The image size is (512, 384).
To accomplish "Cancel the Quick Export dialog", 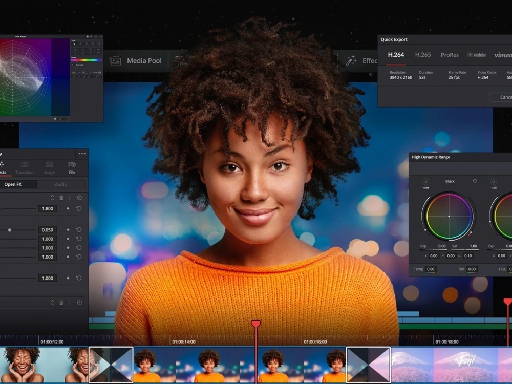I will [x=500, y=97].
